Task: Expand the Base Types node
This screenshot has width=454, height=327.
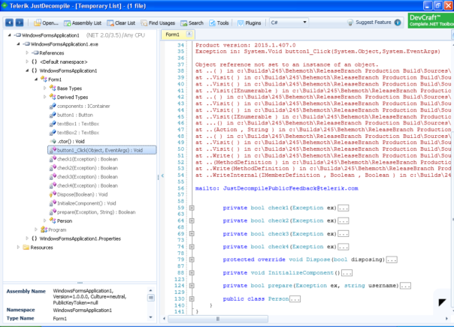Action: click(44, 88)
